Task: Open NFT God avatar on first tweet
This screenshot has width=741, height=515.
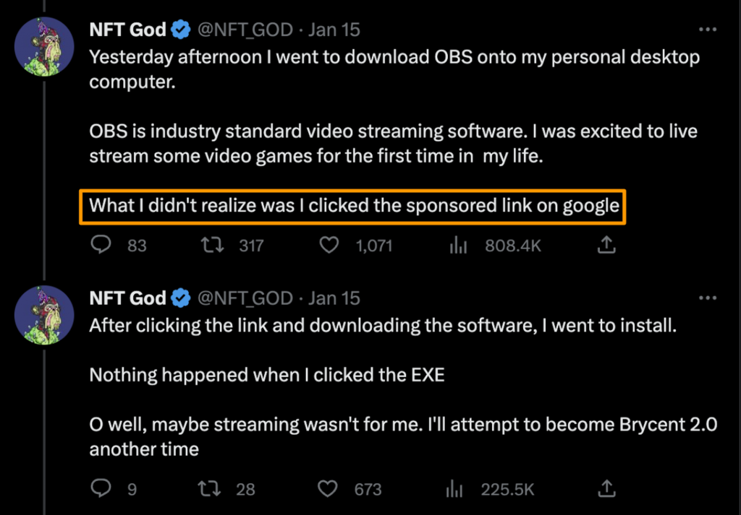Action: click(x=45, y=46)
